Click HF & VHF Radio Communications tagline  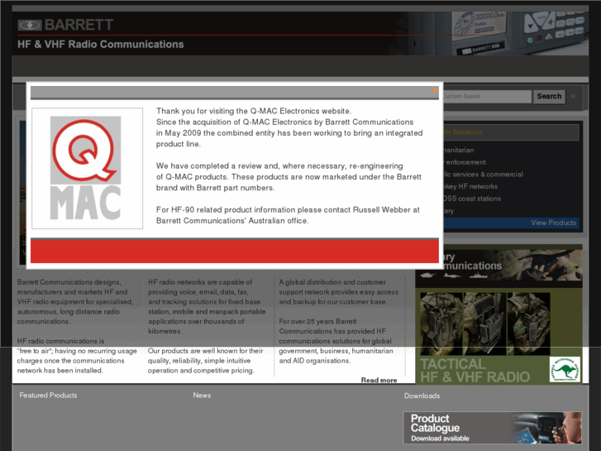click(x=100, y=44)
